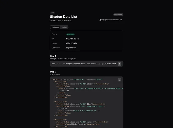173x128 pixels.
Task: Copy the npx shadcn add command
Action: [119, 64]
